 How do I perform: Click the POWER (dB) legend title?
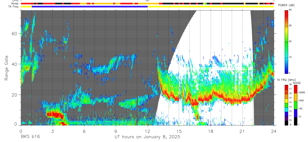coord(286,6)
